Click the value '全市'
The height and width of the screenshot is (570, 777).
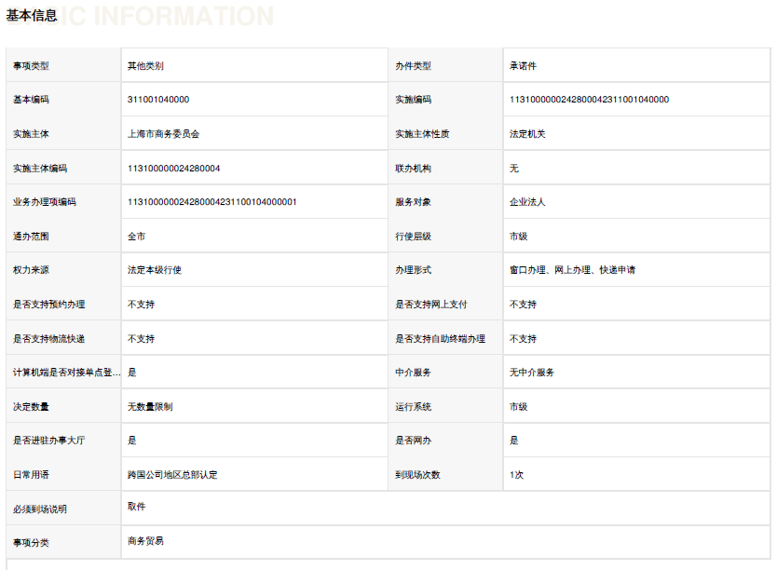(x=136, y=237)
